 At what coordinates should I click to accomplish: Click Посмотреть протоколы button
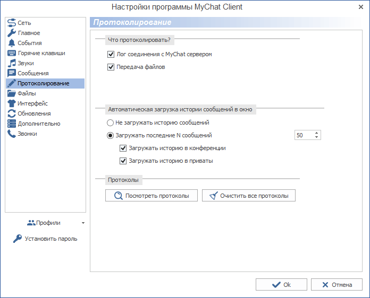click(x=152, y=196)
